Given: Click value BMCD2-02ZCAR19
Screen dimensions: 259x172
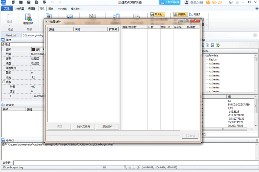Looking at the screenshot, I should (x=239, y=105).
